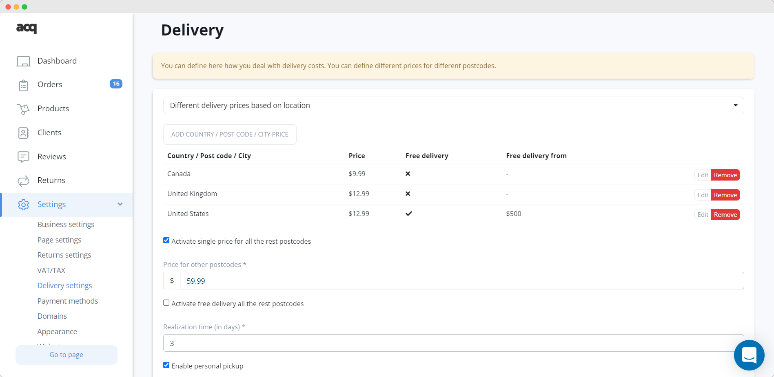Click the Orders clipboard icon
The image size is (774, 377).
click(x=23, y=85)
